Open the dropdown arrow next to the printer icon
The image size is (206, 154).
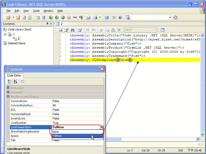pos(100,17)
